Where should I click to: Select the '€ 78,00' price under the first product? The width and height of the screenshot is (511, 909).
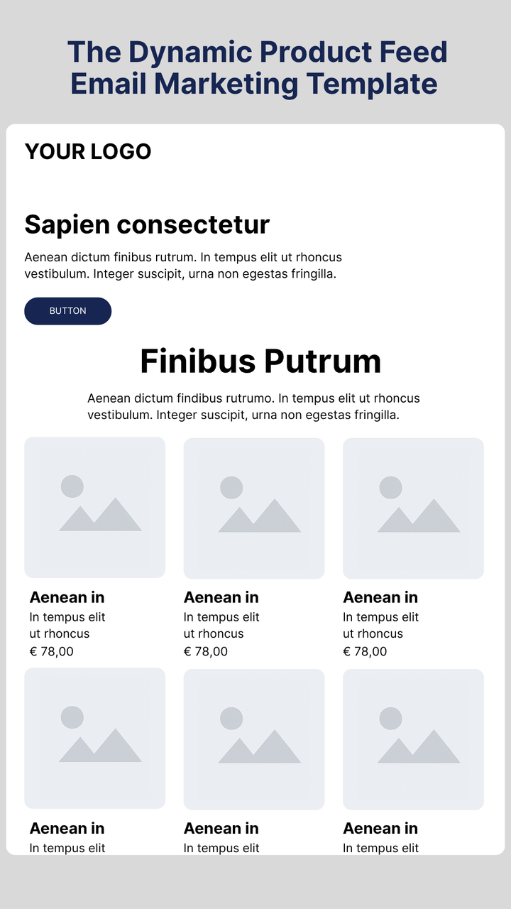point(50,651)
